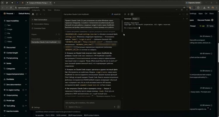Click the dropdown arrow in the panel header toolbar

[180, 14]
